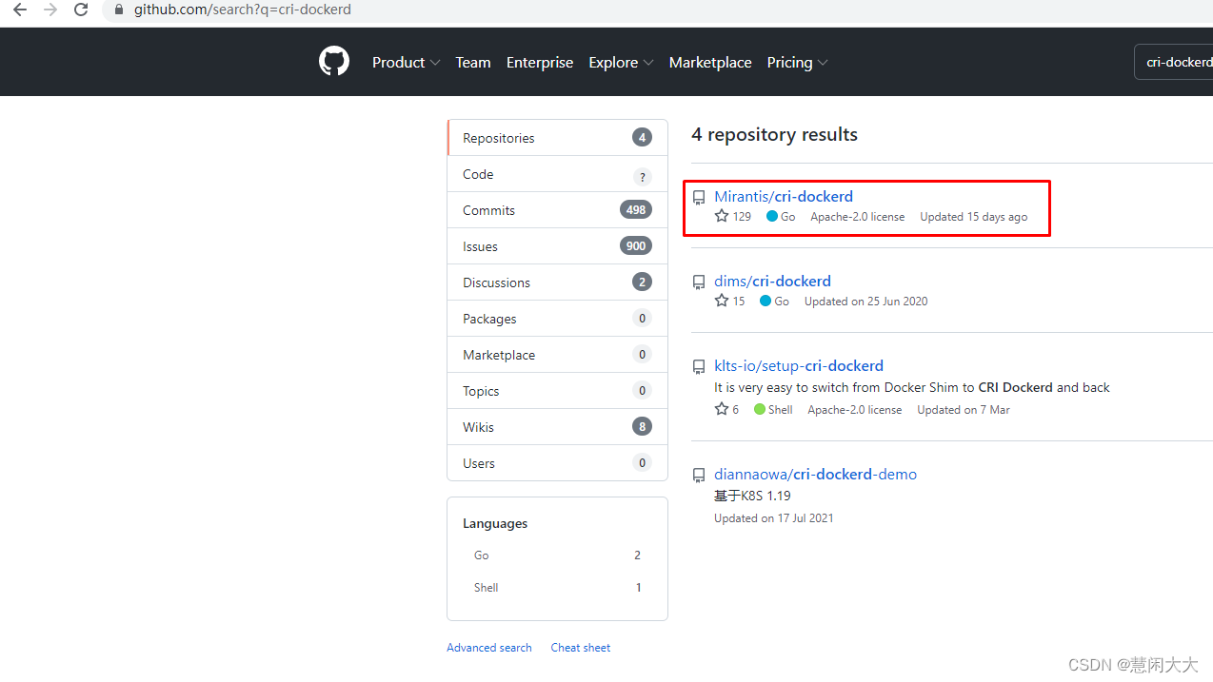Filter results by Go language
Viewport: 1213px width, 682px height.
point(557,555)
